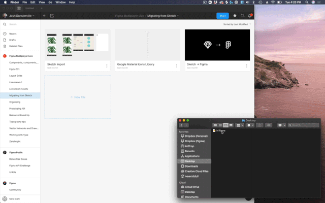This screenshot has width=325, height=203.
Task: Open Migrating from Sketch project title dropdown
Action: click(163, 16)
